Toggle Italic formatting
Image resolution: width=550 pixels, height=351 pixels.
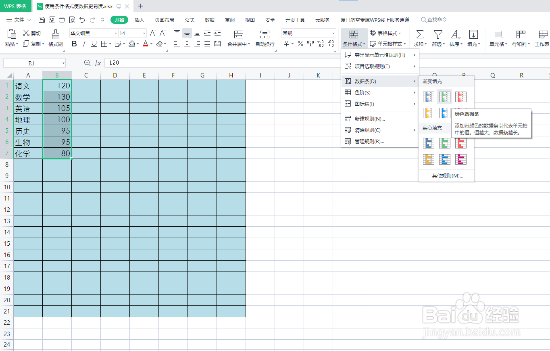coord(84,44)
